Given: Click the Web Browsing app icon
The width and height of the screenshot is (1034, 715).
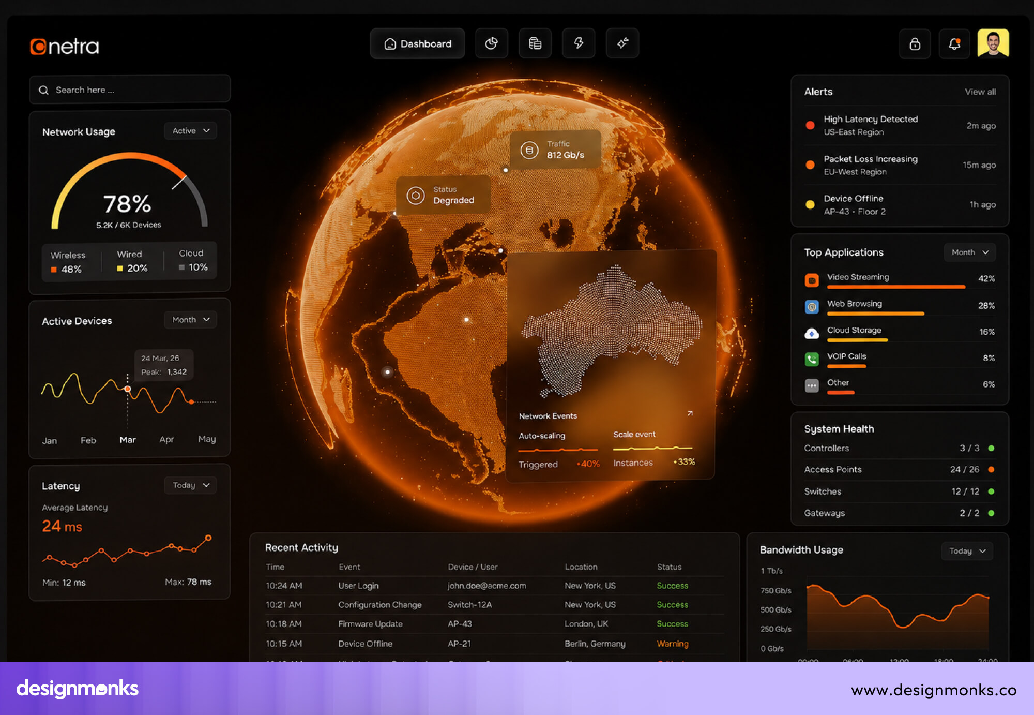Looking at the screenshot, I should (x=812, y=307).
